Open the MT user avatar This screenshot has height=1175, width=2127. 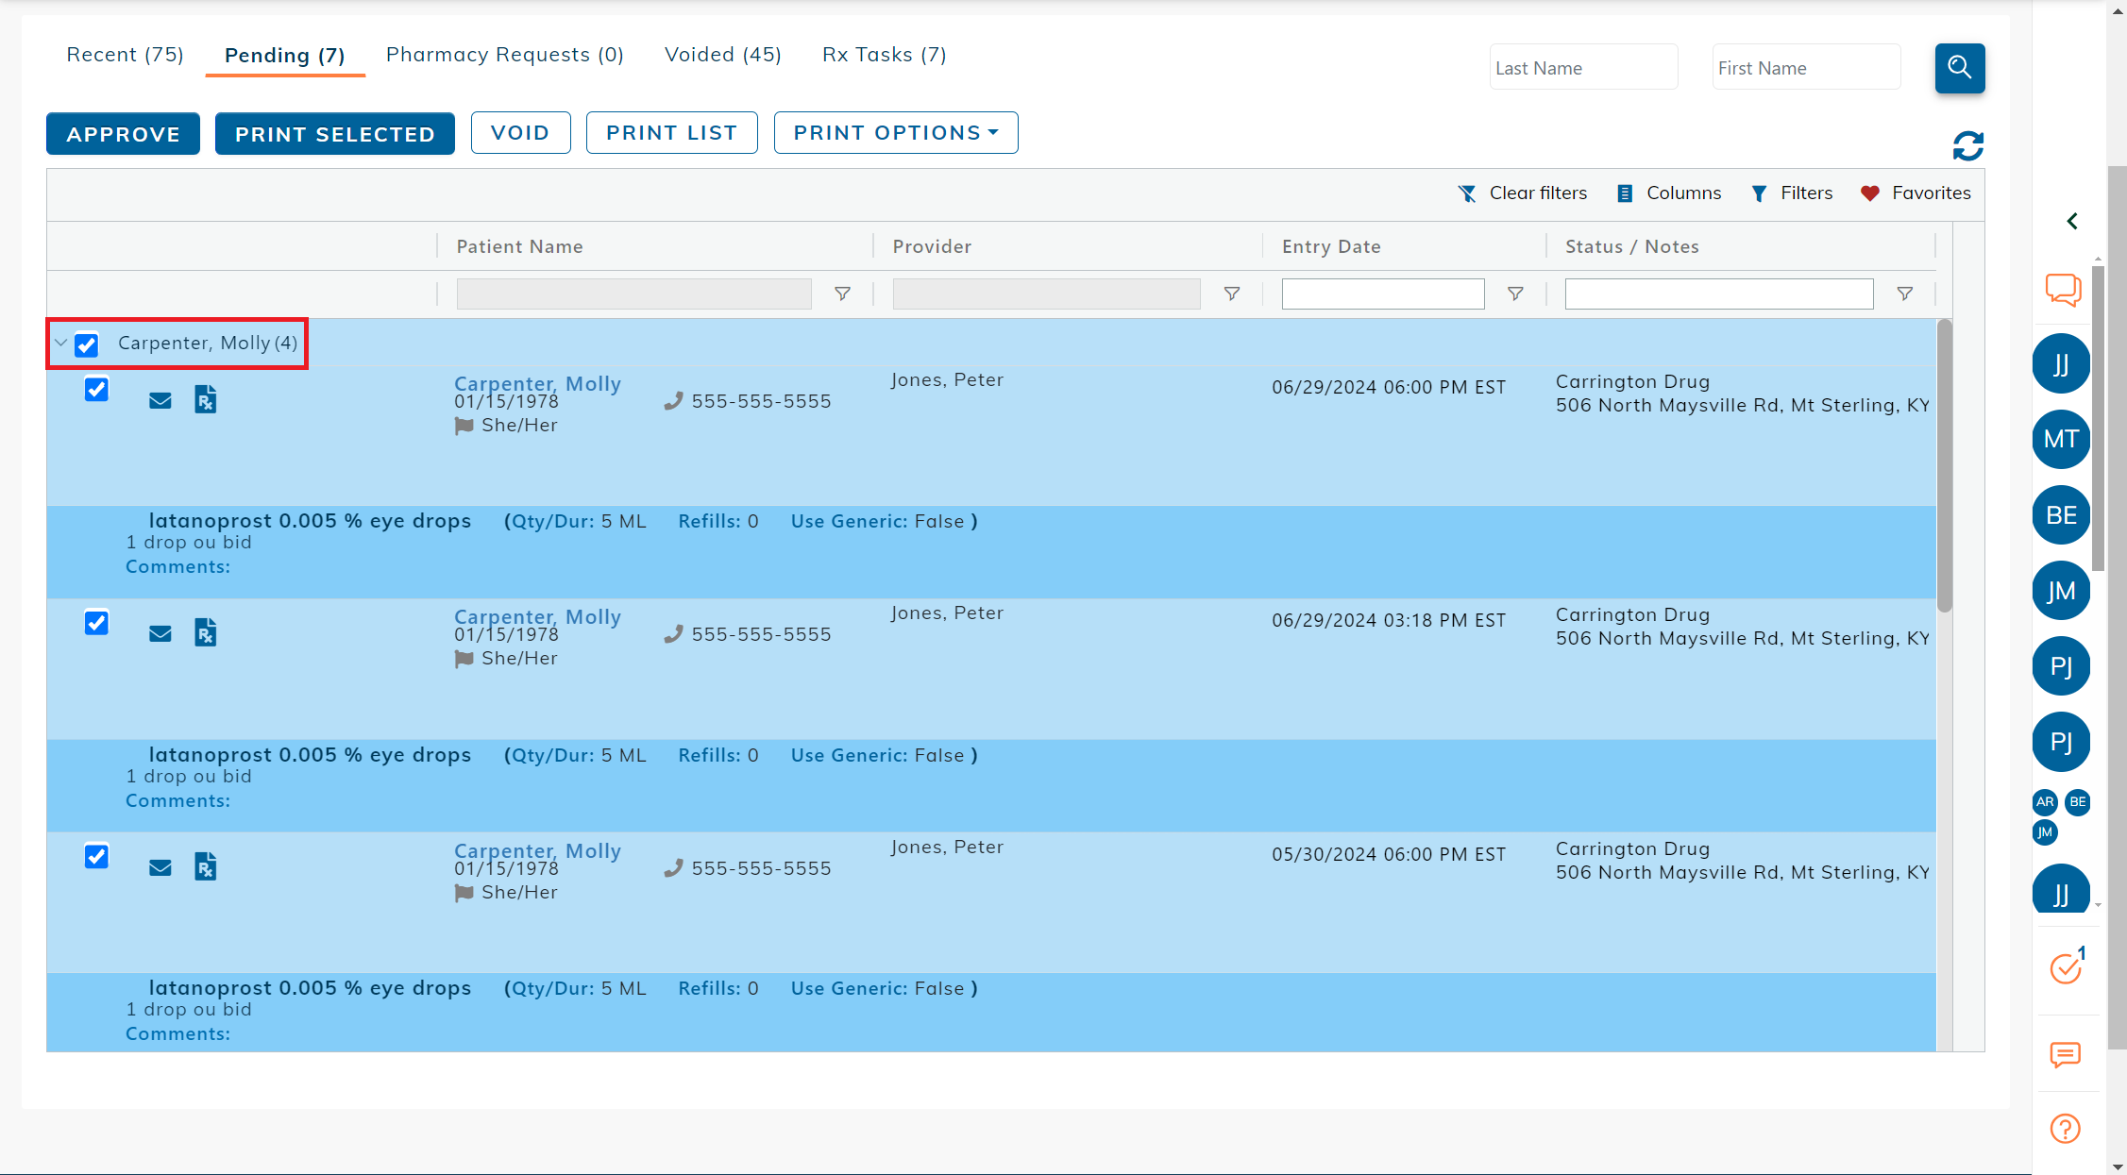(x=2061, y=439)
